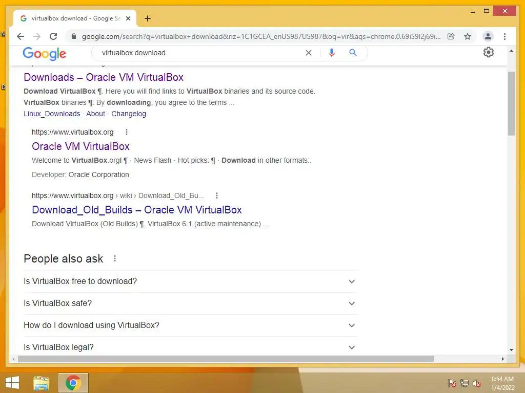Click the scroll left arrow of horizontal scrollbar
The image size is (525, 393).
point(13,359)
